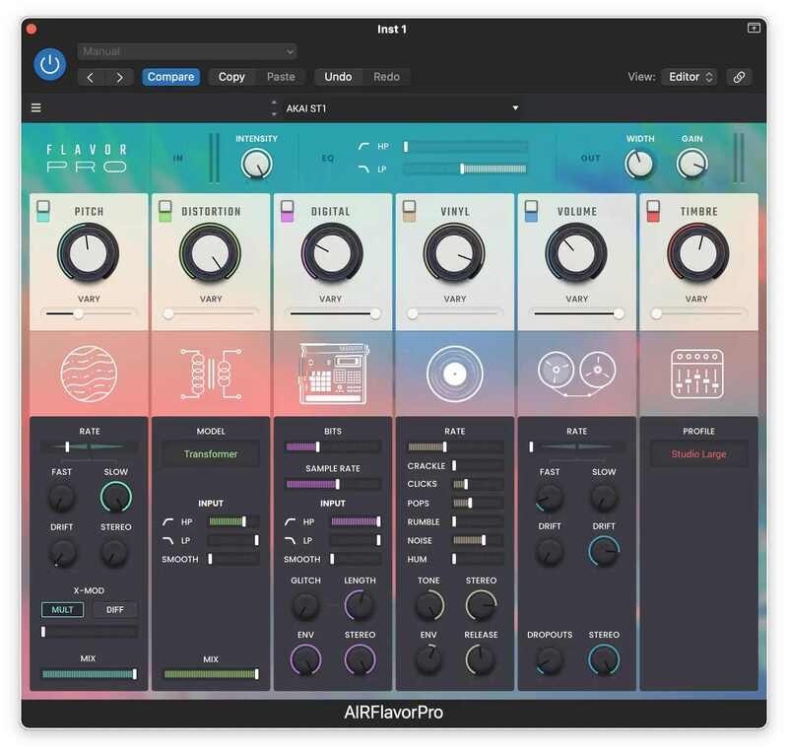Select the MULT X-Mod mode
The image size is (788, 753).
(62, 609)
